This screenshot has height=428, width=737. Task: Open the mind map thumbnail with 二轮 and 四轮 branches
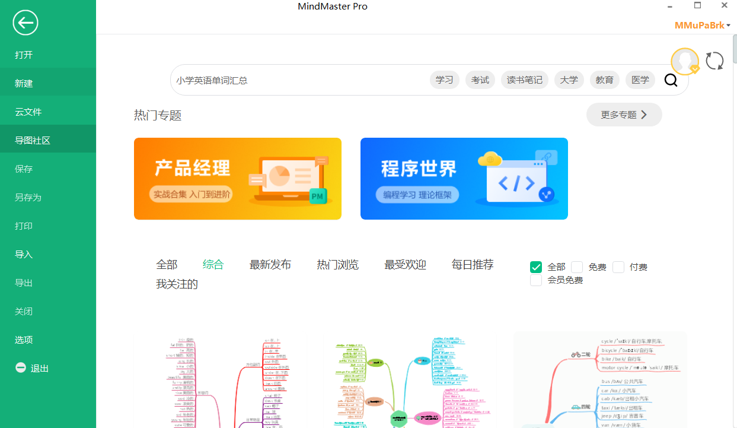tap(600, 379)
